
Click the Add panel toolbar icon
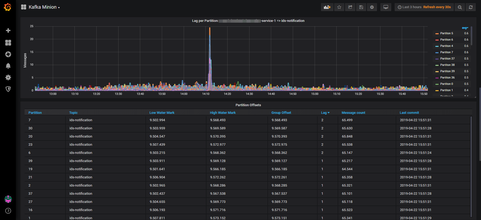pos(327,7)
